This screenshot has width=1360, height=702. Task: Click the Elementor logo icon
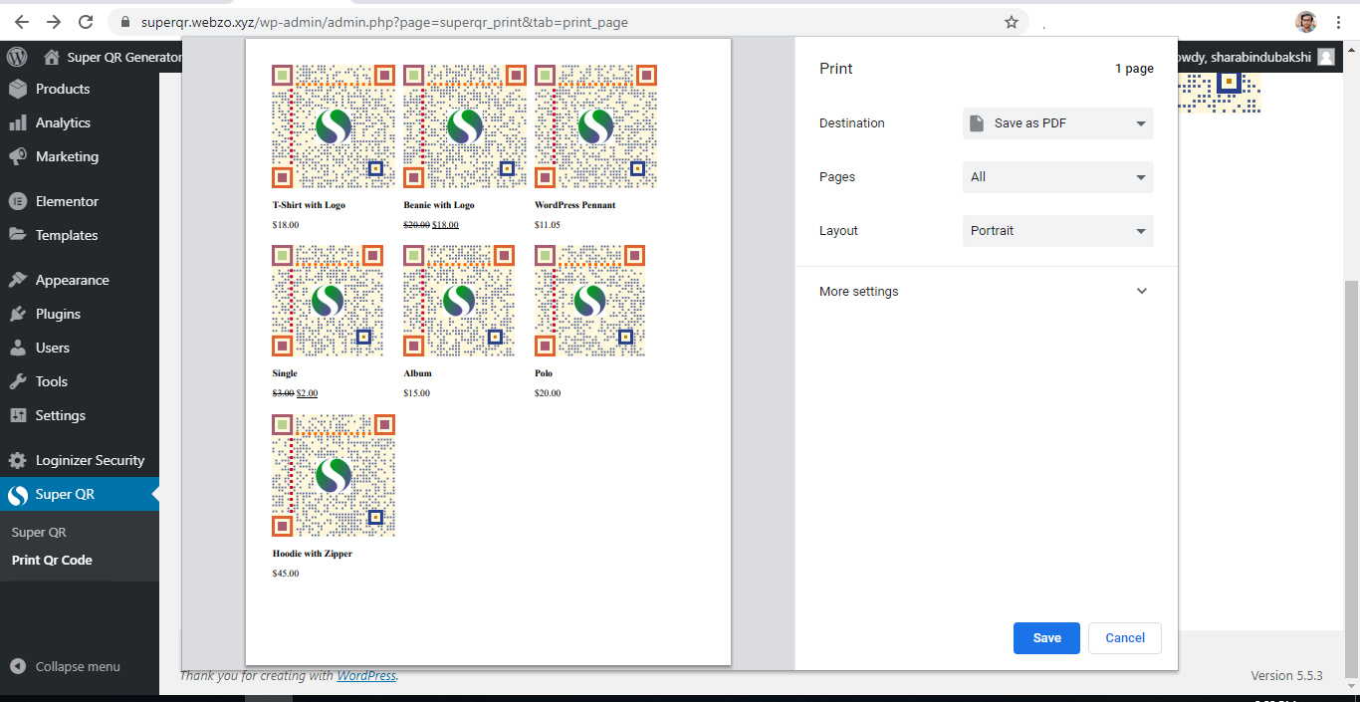pyautogui.click(x=18, y=201)
